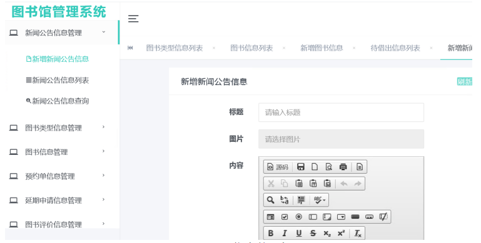This screenshot has width=481, height=243.
Task: Click the Paste from Word icon
Action: click(x=327, y=184)
